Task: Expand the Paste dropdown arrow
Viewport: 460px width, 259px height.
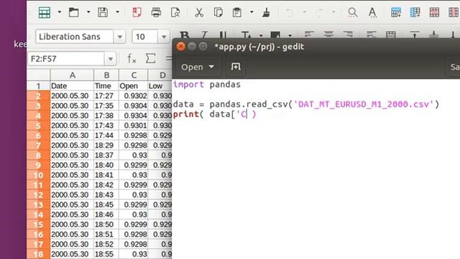Action: (252, 12)
